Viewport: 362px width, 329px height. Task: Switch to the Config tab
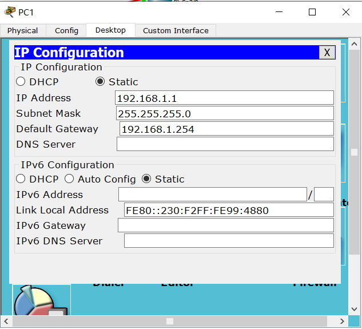tap(66, 30)
